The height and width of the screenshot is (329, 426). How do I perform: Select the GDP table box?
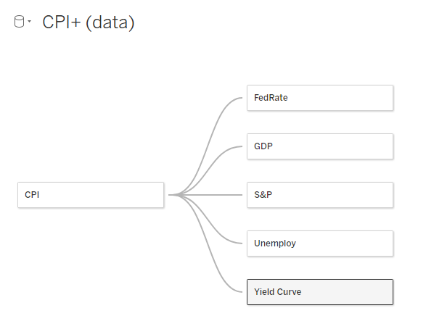[x=320, y=146]
